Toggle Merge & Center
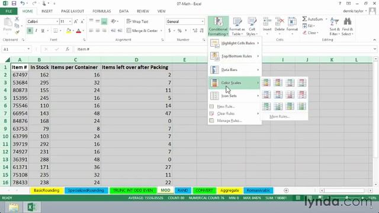The image size is (379, 213). 143,31
